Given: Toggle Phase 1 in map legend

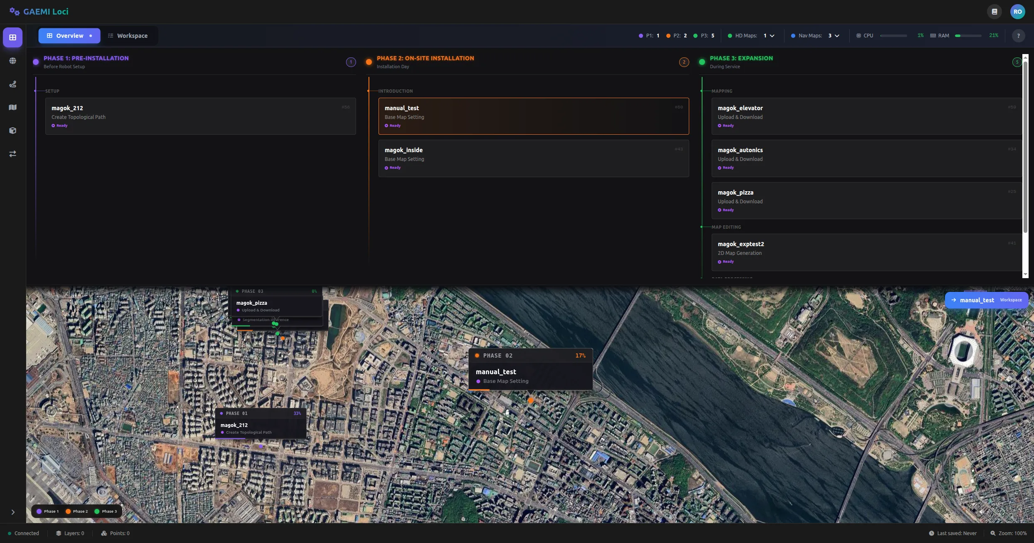Looking at the screenshot, I should pyautogui.click(x=47, y=511).
